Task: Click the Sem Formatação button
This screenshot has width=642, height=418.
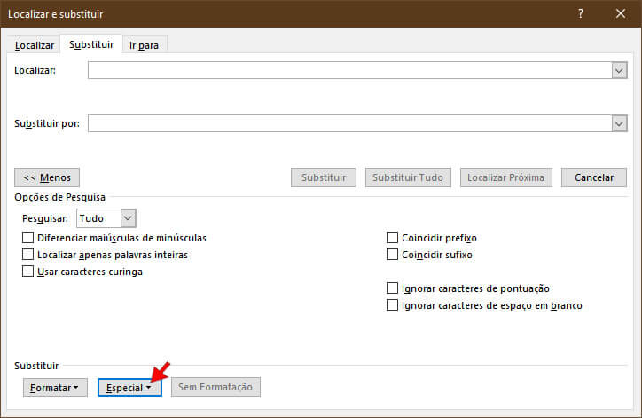Action: pos(215,387)
